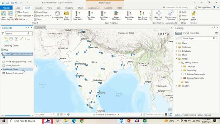
Task: Expand Maps in Catalog
Action: 176,43
